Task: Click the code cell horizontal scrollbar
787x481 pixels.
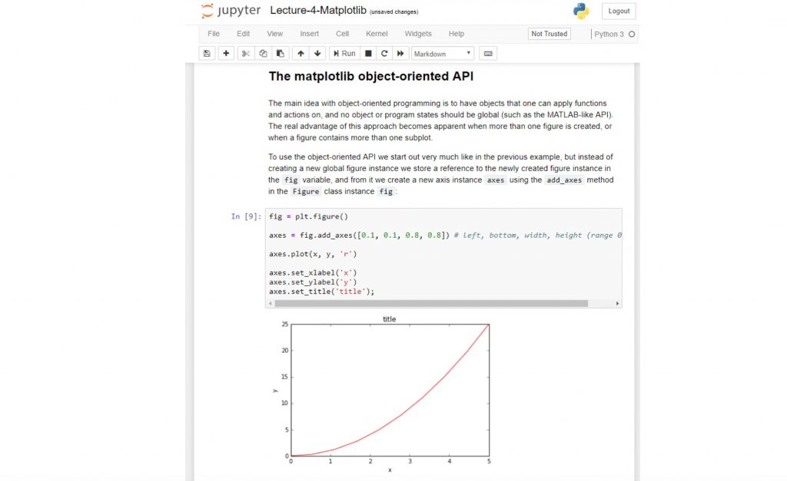Action: point(431,304)
